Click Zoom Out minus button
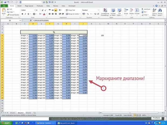The height and width of the screenshot is (125, 167). point(148,115)
